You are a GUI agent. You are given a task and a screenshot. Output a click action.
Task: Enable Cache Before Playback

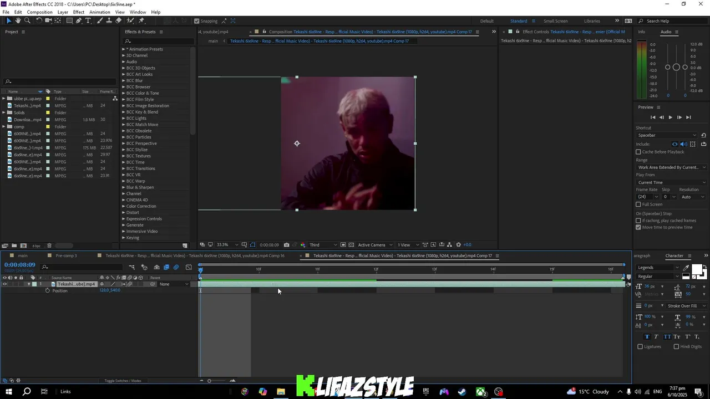[638, 152]
